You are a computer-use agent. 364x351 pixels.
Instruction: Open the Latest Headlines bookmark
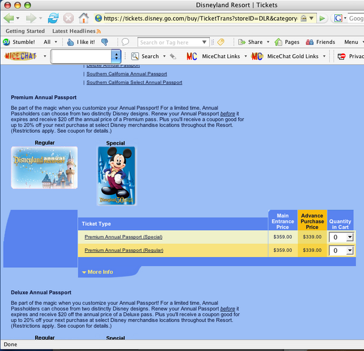coord(74,31)
